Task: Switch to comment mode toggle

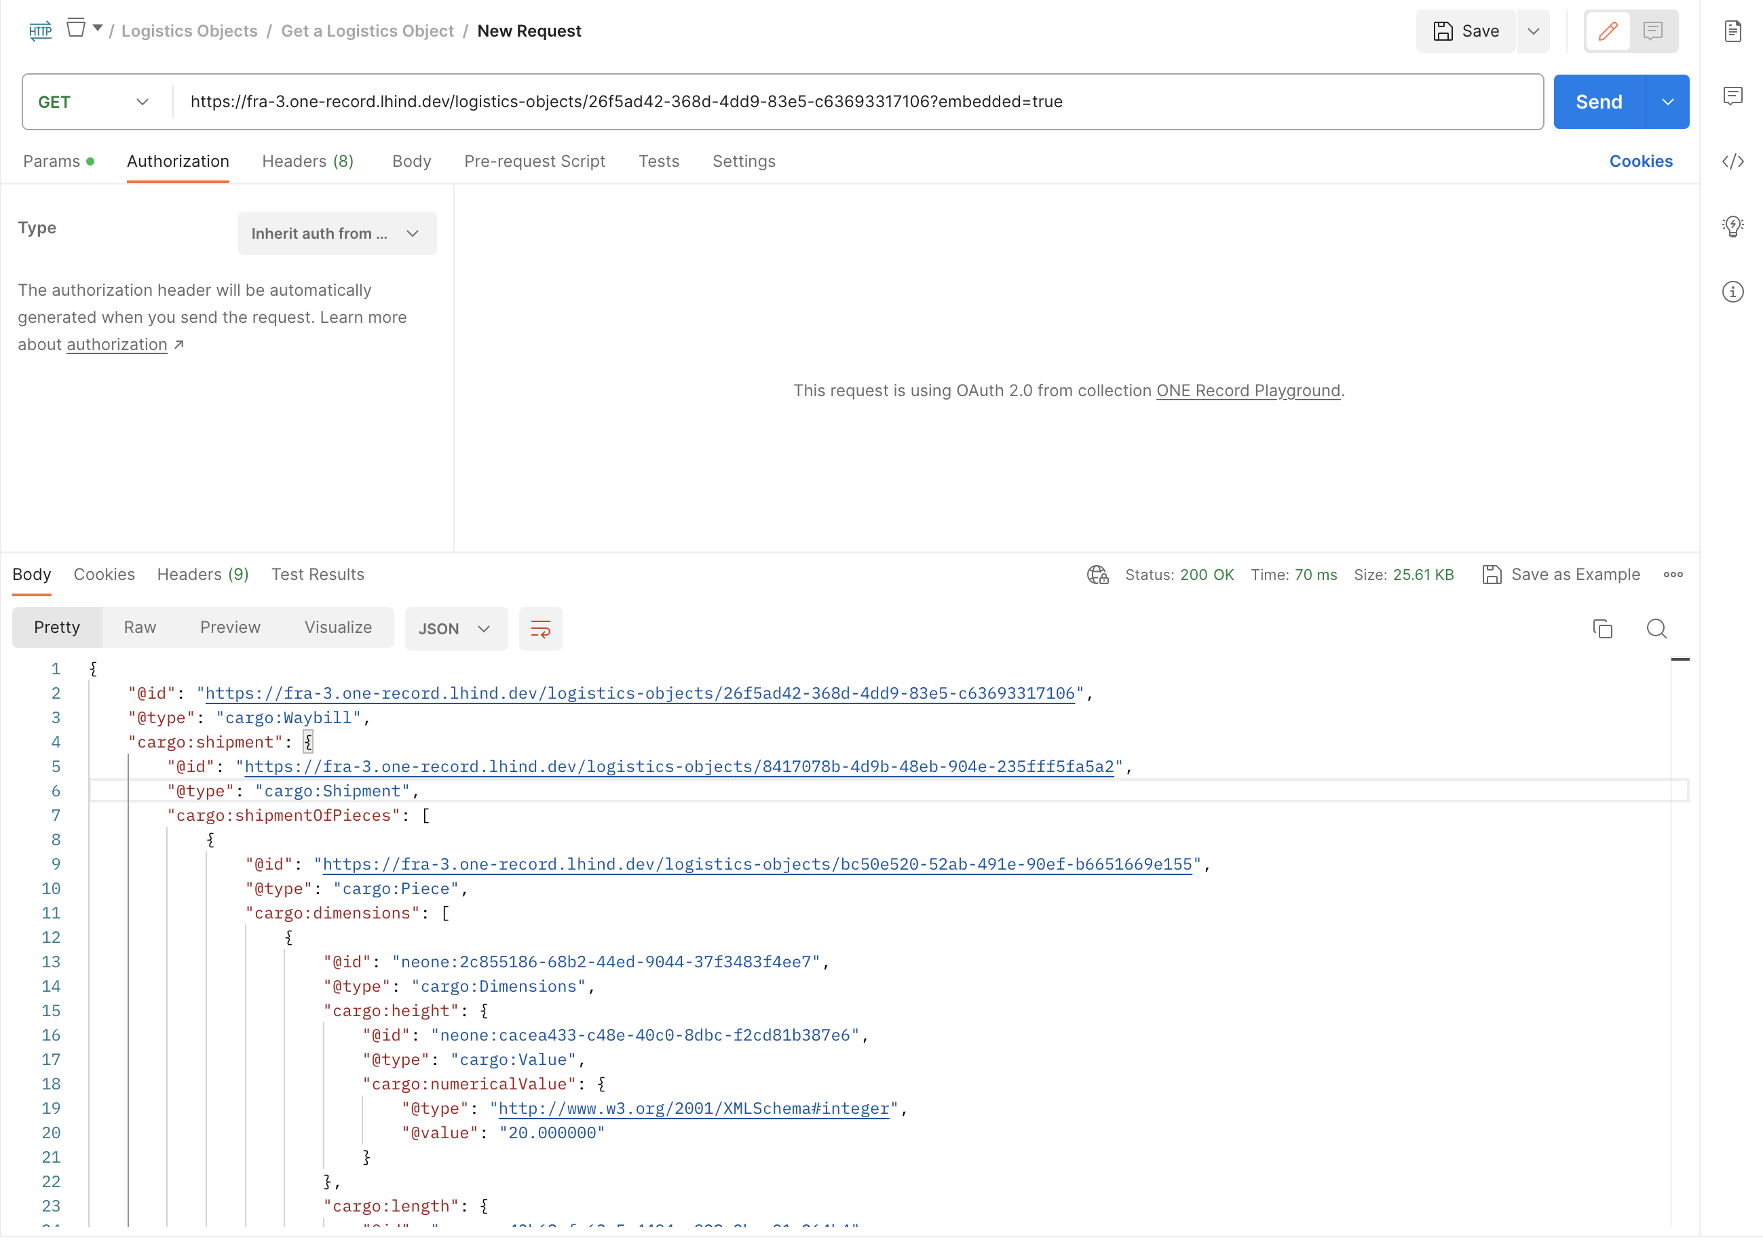Action: (x=1652, y=31)
